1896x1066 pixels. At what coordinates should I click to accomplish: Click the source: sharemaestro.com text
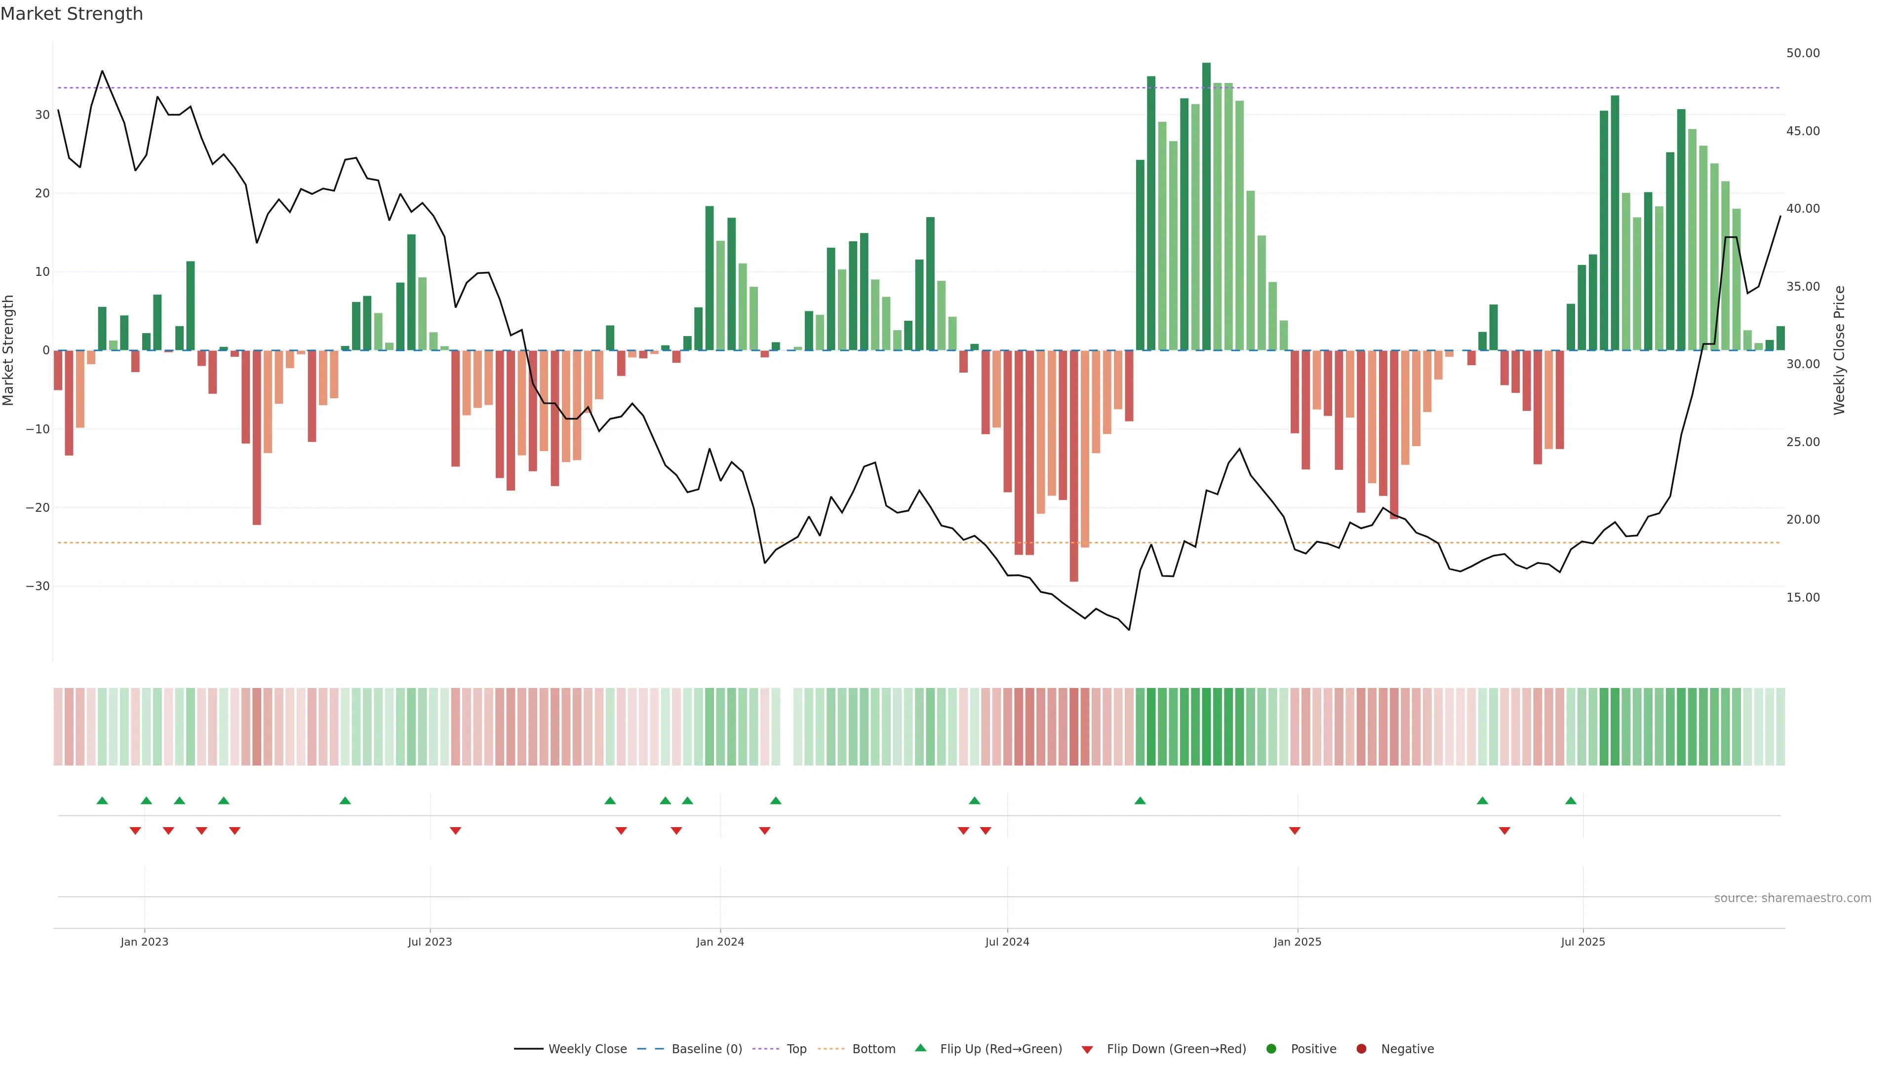(1792, 898)
